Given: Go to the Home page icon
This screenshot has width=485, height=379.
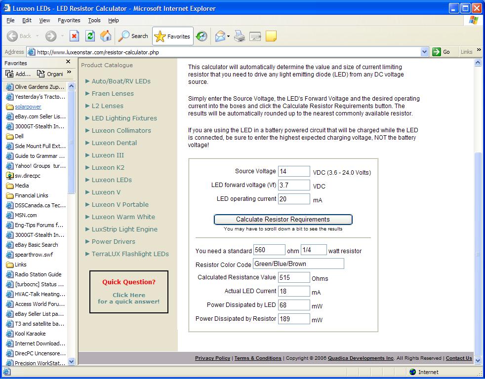Looking at the screenshot, I should (106, 36).
